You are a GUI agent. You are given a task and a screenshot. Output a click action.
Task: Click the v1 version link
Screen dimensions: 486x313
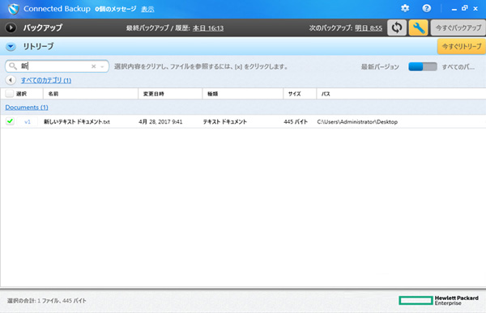28,121
